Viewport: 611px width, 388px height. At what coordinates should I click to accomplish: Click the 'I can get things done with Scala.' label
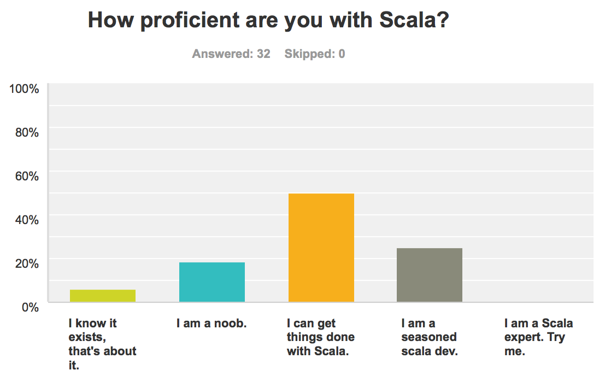321,337
